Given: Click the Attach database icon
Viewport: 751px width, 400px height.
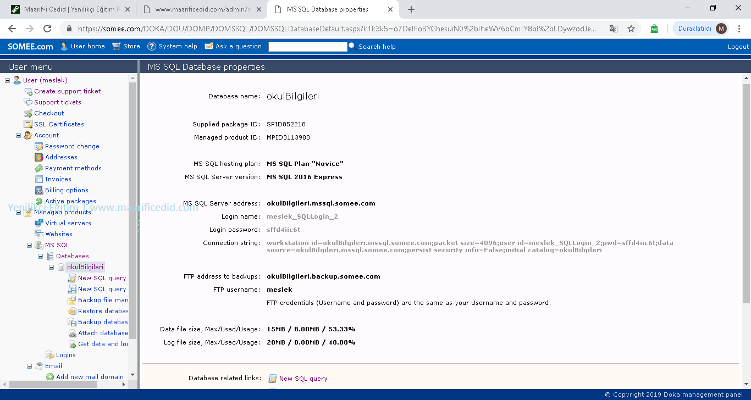Looking at the screenshot, I should click(72, 333).
